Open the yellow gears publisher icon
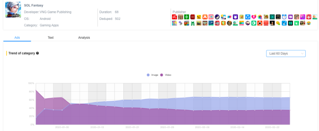 pos(278,23)
